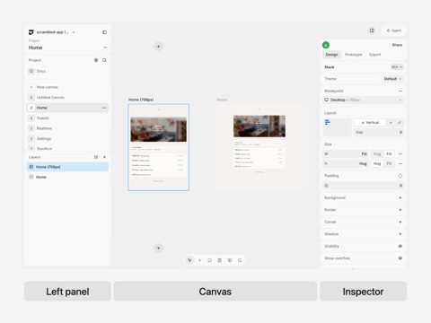Open the Guests canvas
The height and width of the screenshot is (323, 431).
67,118
